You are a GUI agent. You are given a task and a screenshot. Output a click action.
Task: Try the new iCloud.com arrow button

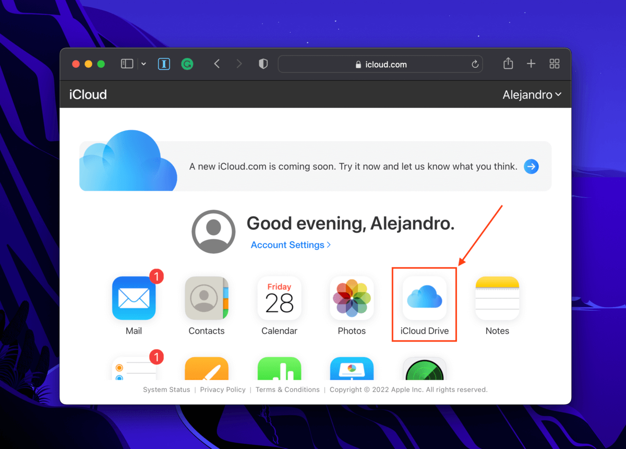[531, 166]
